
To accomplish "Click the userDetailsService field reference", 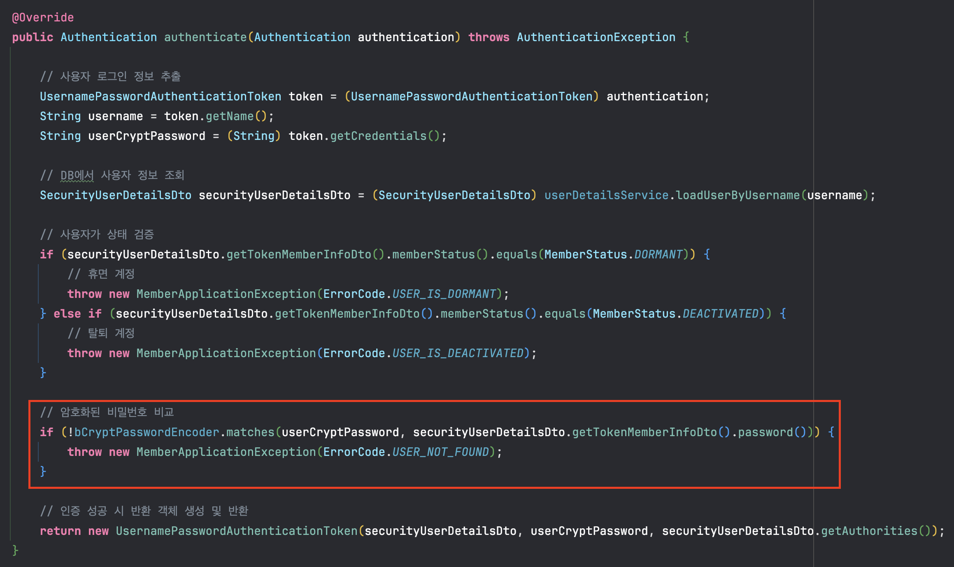I will (606, 195).
